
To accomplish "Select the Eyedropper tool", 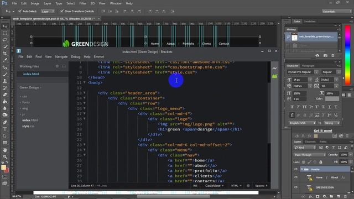I will click(x=5, y=60).
